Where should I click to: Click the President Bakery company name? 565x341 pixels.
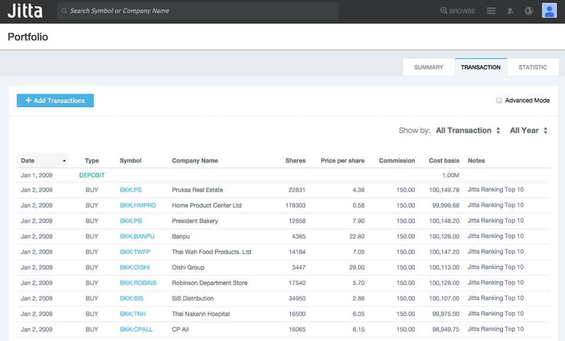point(195,221)
